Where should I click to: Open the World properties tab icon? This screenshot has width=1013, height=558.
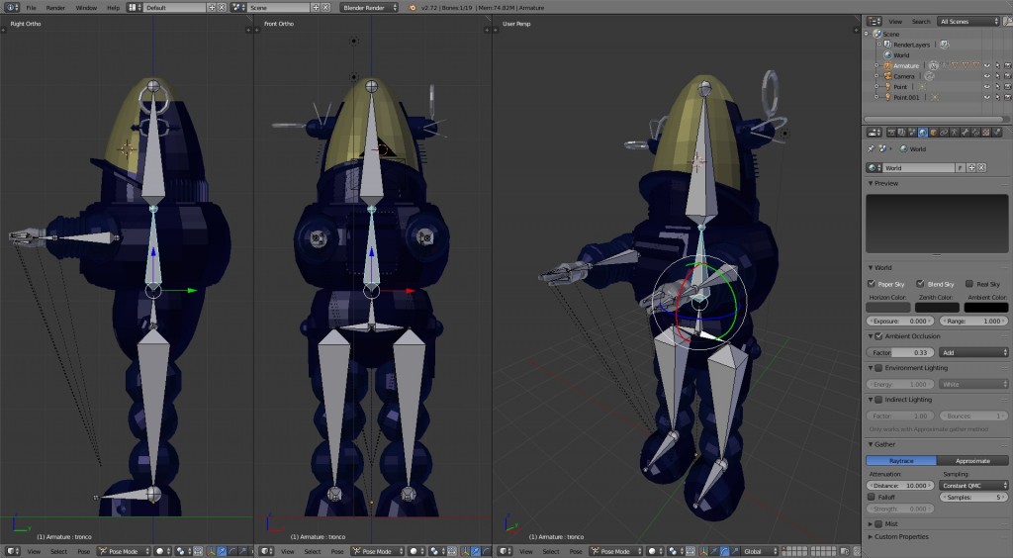tap(922, 132)
